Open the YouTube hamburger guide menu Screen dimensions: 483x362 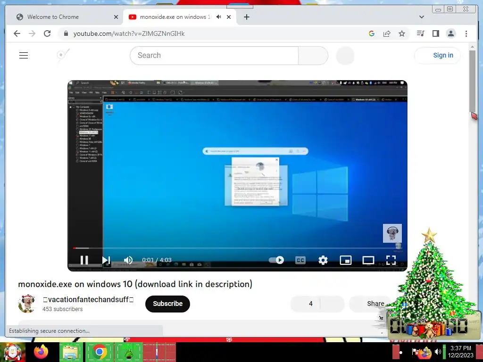coord(24,56)
